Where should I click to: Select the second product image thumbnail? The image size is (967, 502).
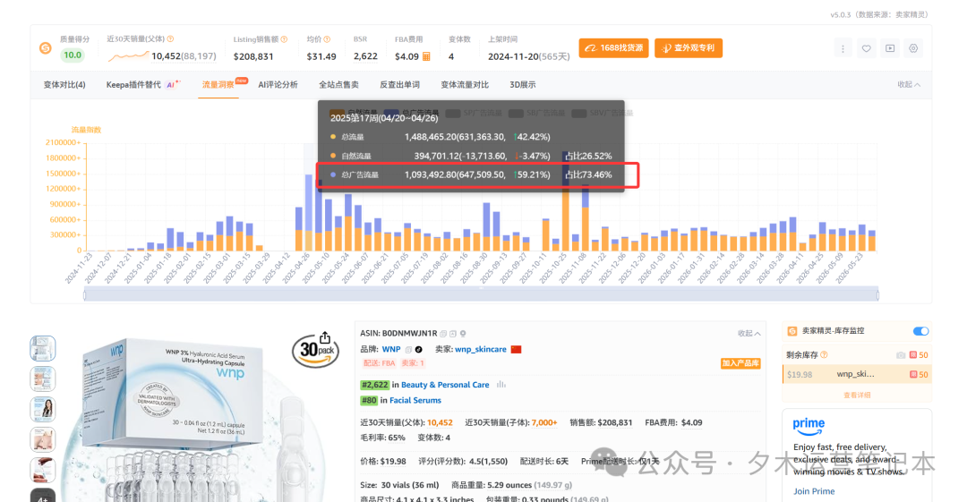[43, 379]
